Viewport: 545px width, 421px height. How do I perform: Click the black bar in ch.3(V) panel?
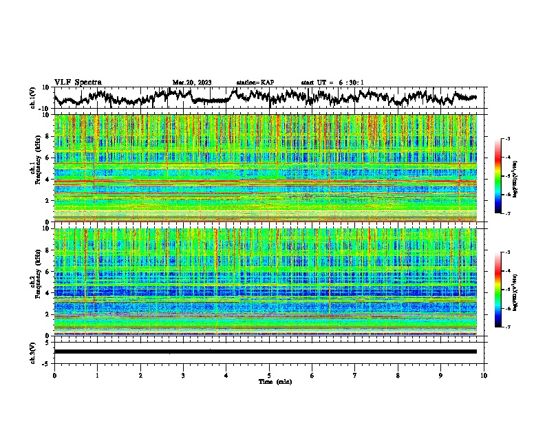(x=266, y=352)
